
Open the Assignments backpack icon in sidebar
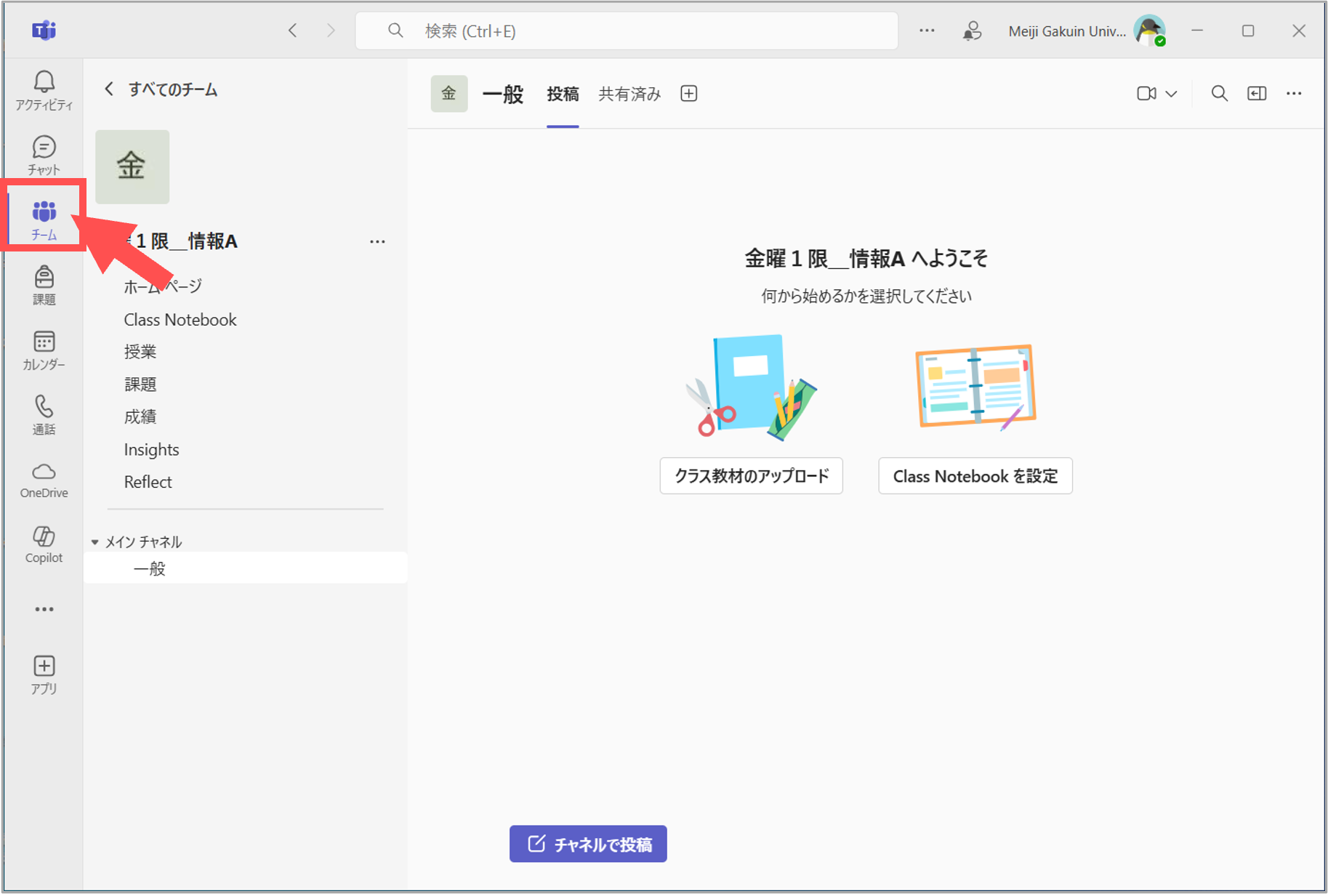click(44, 284)
